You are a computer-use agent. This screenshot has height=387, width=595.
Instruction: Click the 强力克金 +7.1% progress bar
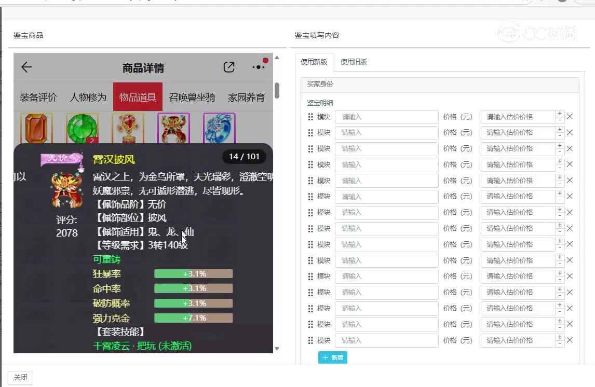(194, 318)
